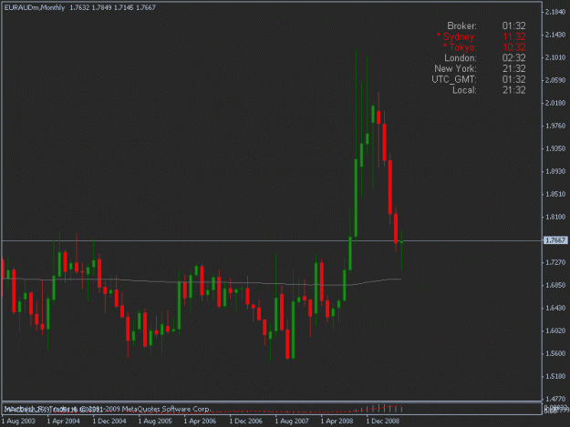570x427 pixels.
Task: Click the 1.6020 price axis label
Action: [x=555, y=330]
